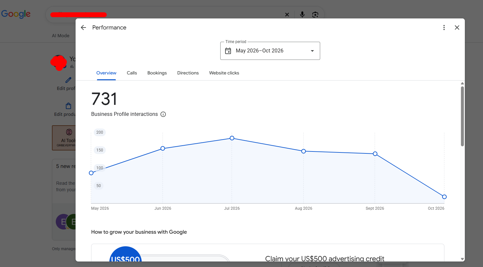View the Website clicks tab
The height and width of the screenshot is (267, 483).
[x=224, y=73]
